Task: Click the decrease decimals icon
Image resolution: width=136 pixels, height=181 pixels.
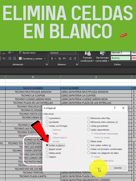Action: point(75,58)
